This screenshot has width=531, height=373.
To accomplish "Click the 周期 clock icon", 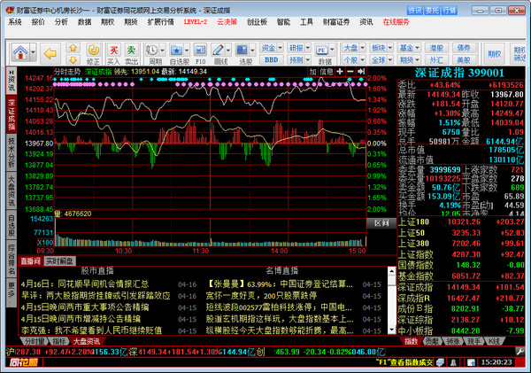I will tap(151, 51).
